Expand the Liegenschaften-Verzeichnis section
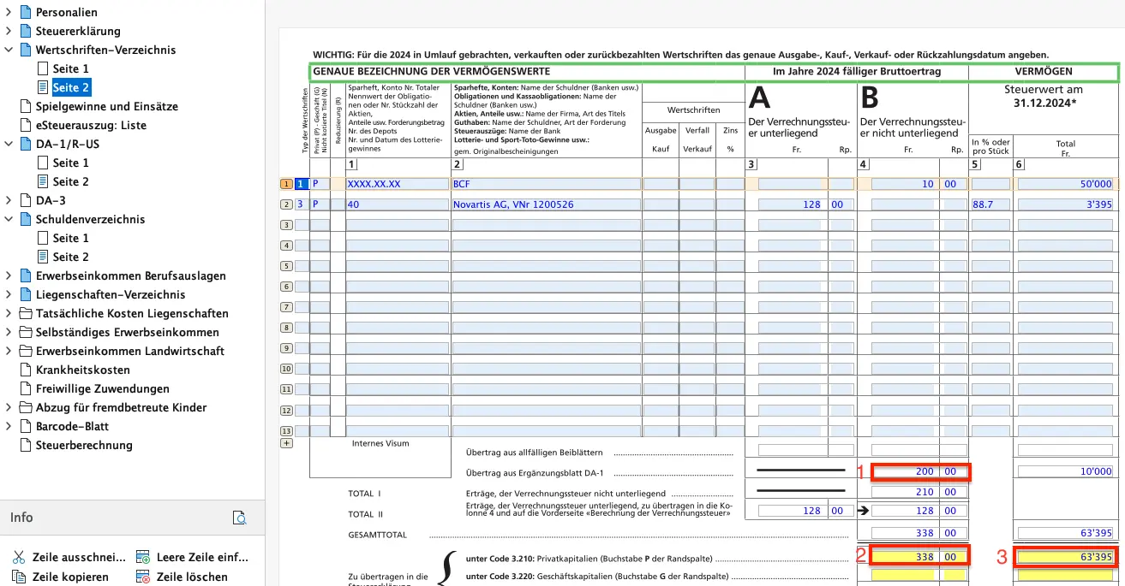1125x586 pixels. tap(9, 294)
